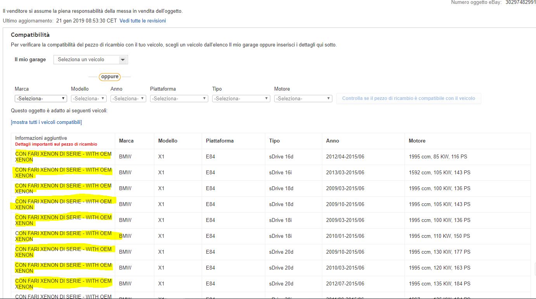Image resolution: width=536 pixels, height=299 pixels.
Task: Click engine '1995 ccm, 110 KW, 150 PS'
Action: click(x=439, y=236)
